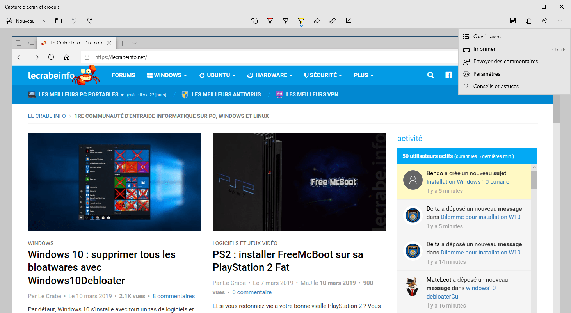
Task: Click the Nouveau capture button
Action: pyautogui.click(x=21, y=21)
